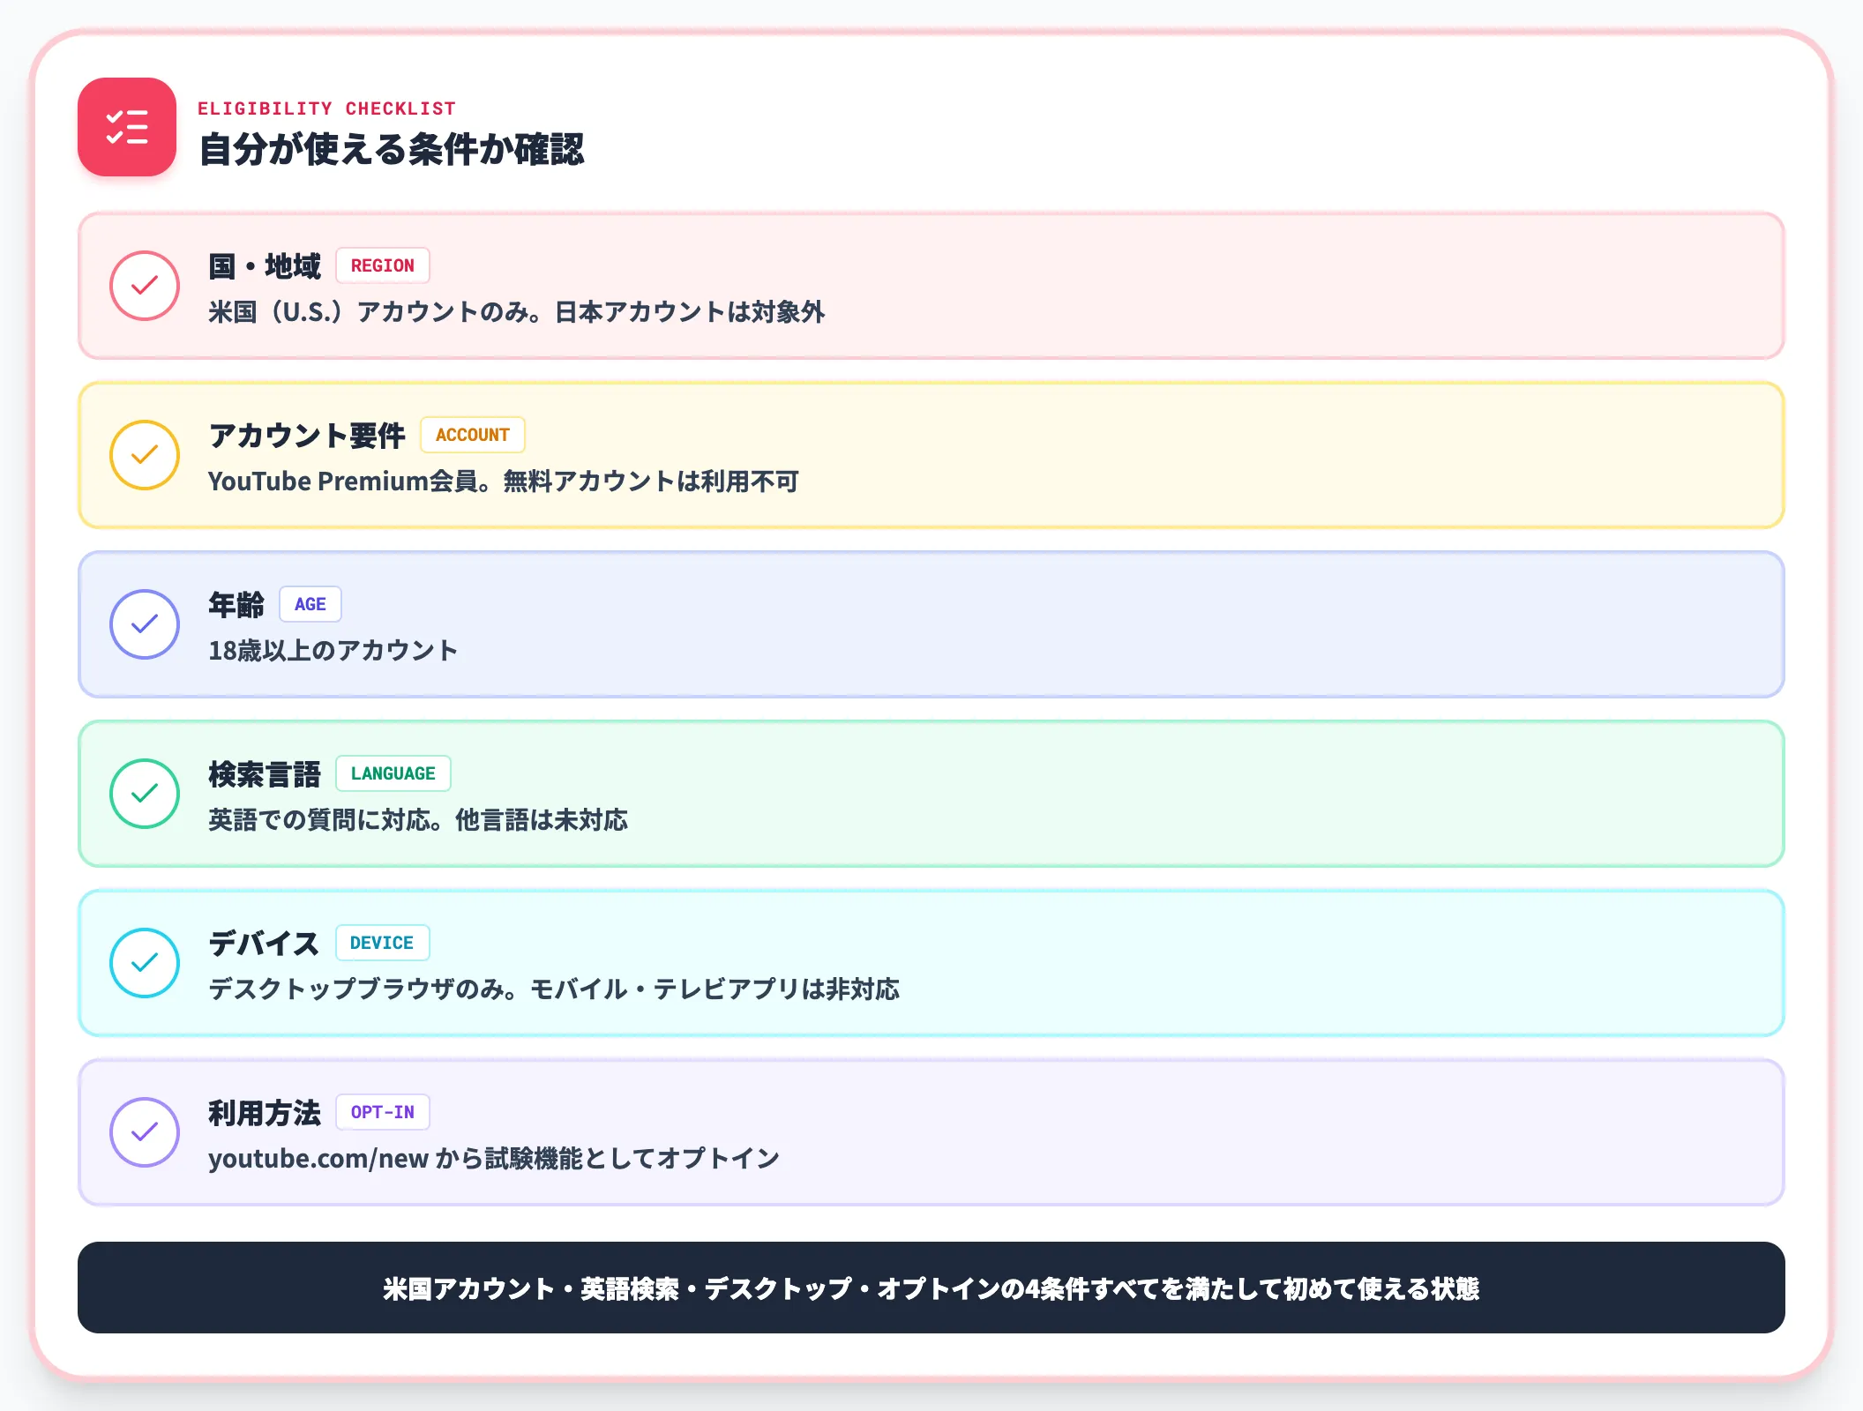This screenshot has height=1411, width=1863.
Task: Click the デバイス title
Action: [264, 943]
